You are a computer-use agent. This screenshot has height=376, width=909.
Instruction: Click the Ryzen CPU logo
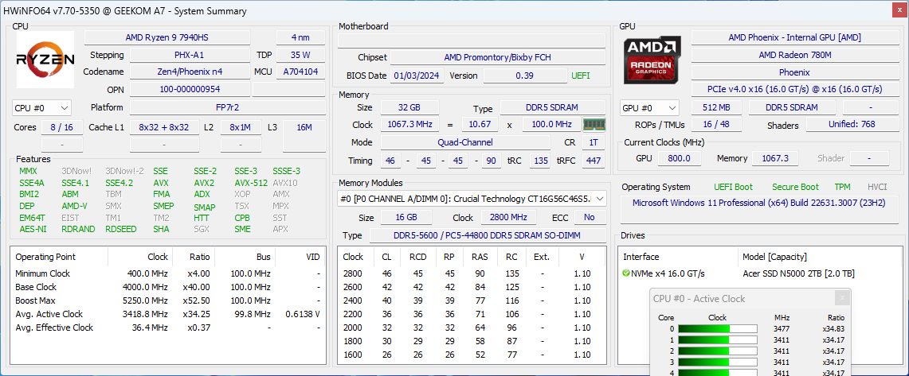click(x=45, y=59)
